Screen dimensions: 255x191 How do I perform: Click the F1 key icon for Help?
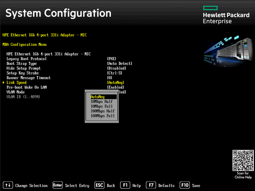pos(125,185)
